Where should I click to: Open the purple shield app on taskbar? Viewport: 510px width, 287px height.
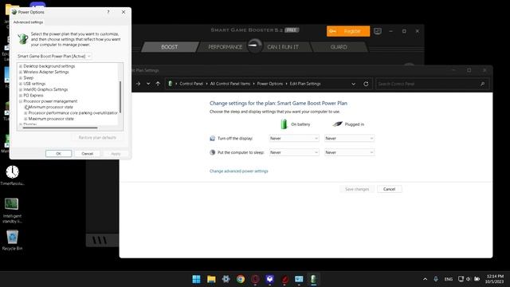(x=269, y=279)
